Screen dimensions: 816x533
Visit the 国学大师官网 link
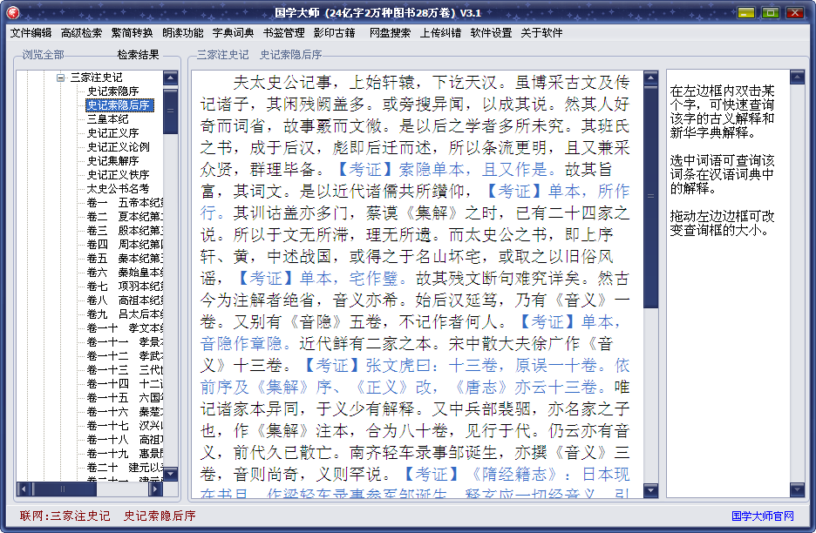point(763,516)
